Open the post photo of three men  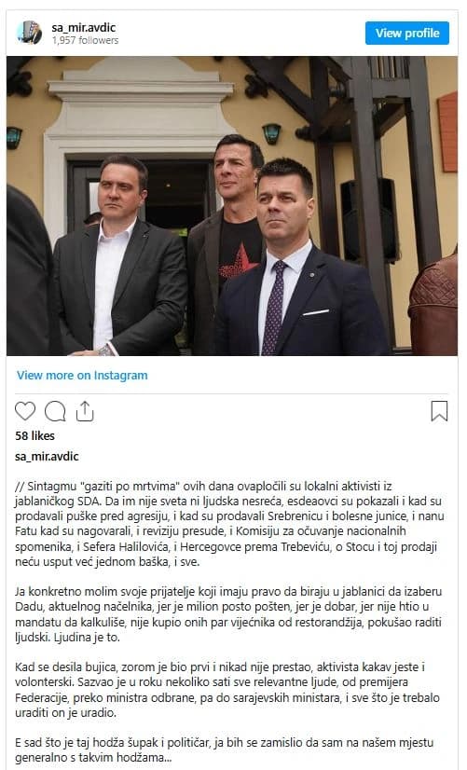point(232,206)
